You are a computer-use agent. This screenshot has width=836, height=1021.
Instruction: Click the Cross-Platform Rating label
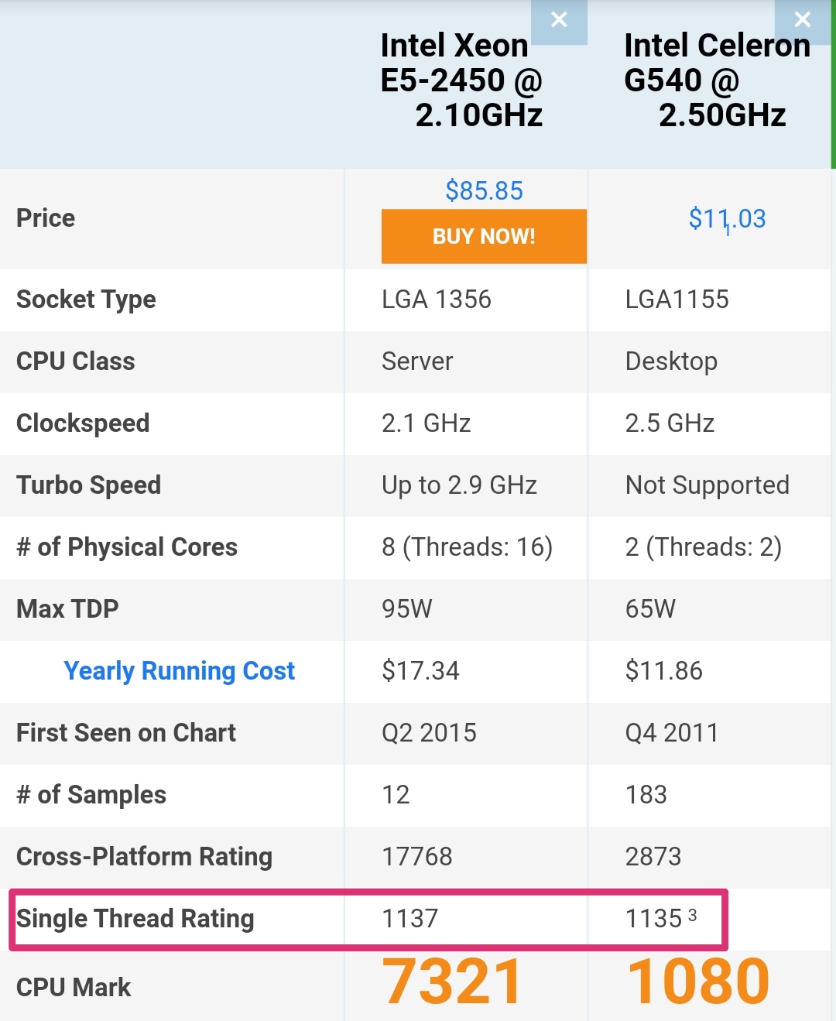coord(144,857)
